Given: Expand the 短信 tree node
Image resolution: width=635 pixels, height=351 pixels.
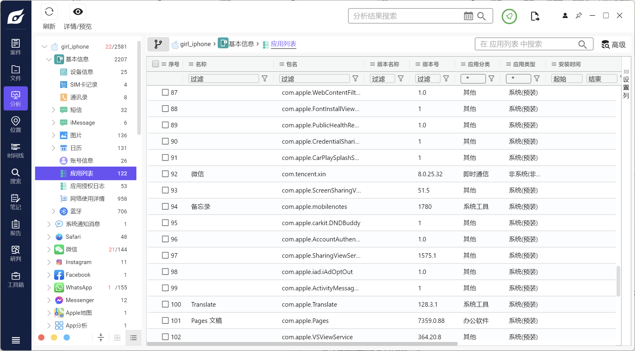Looking at the screenshot, I should [x=54, y=110].
